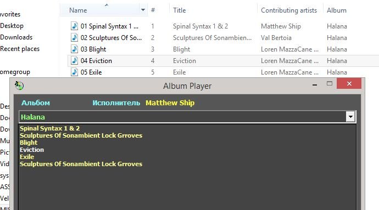
Task: Click the Halana album combo box
Action: point(187,117)
